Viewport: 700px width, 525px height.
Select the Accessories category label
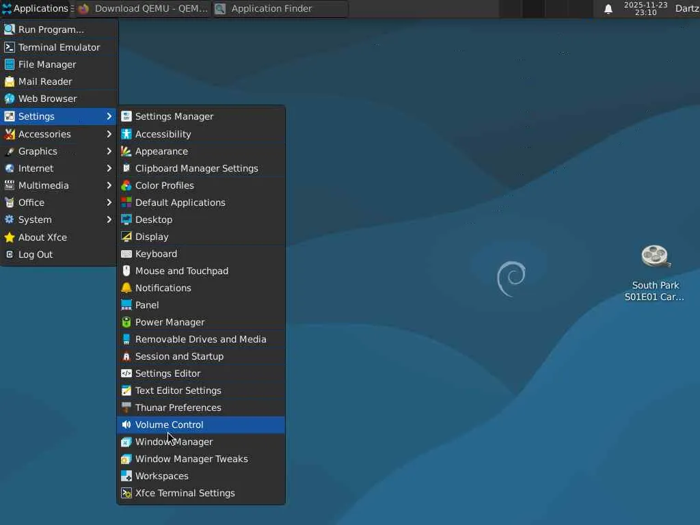(x=44, y=134)
